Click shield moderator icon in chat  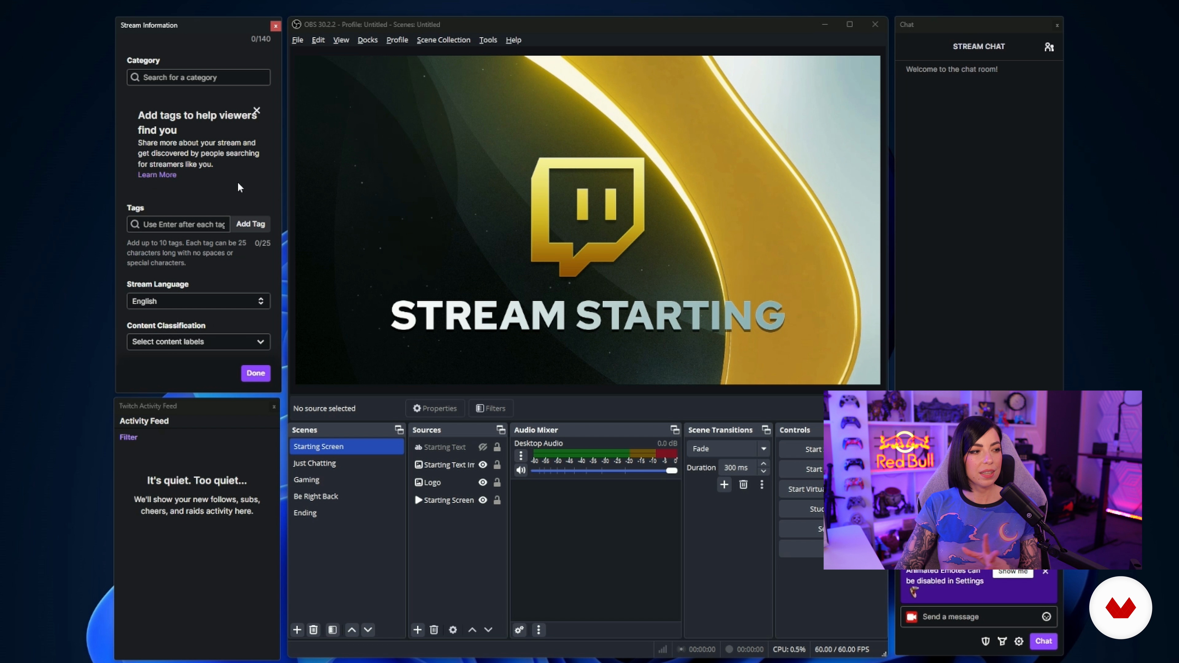pos(986,641)
